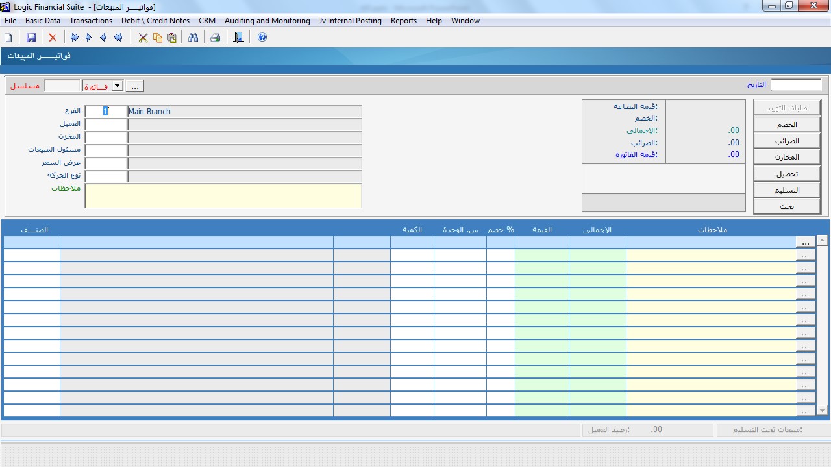The height and width of the screenshot is (467, 831).
Task: Click the browse ellipsis button beside invoice type
Action: (135, 86)
